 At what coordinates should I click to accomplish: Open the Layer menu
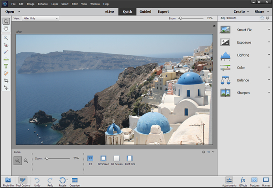55,4
